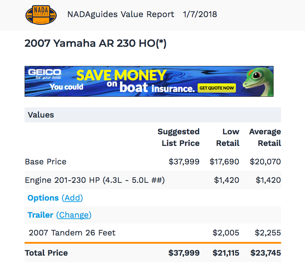Click the Values section header
This screenshot has height=271, width=305.
pos(153,115)
